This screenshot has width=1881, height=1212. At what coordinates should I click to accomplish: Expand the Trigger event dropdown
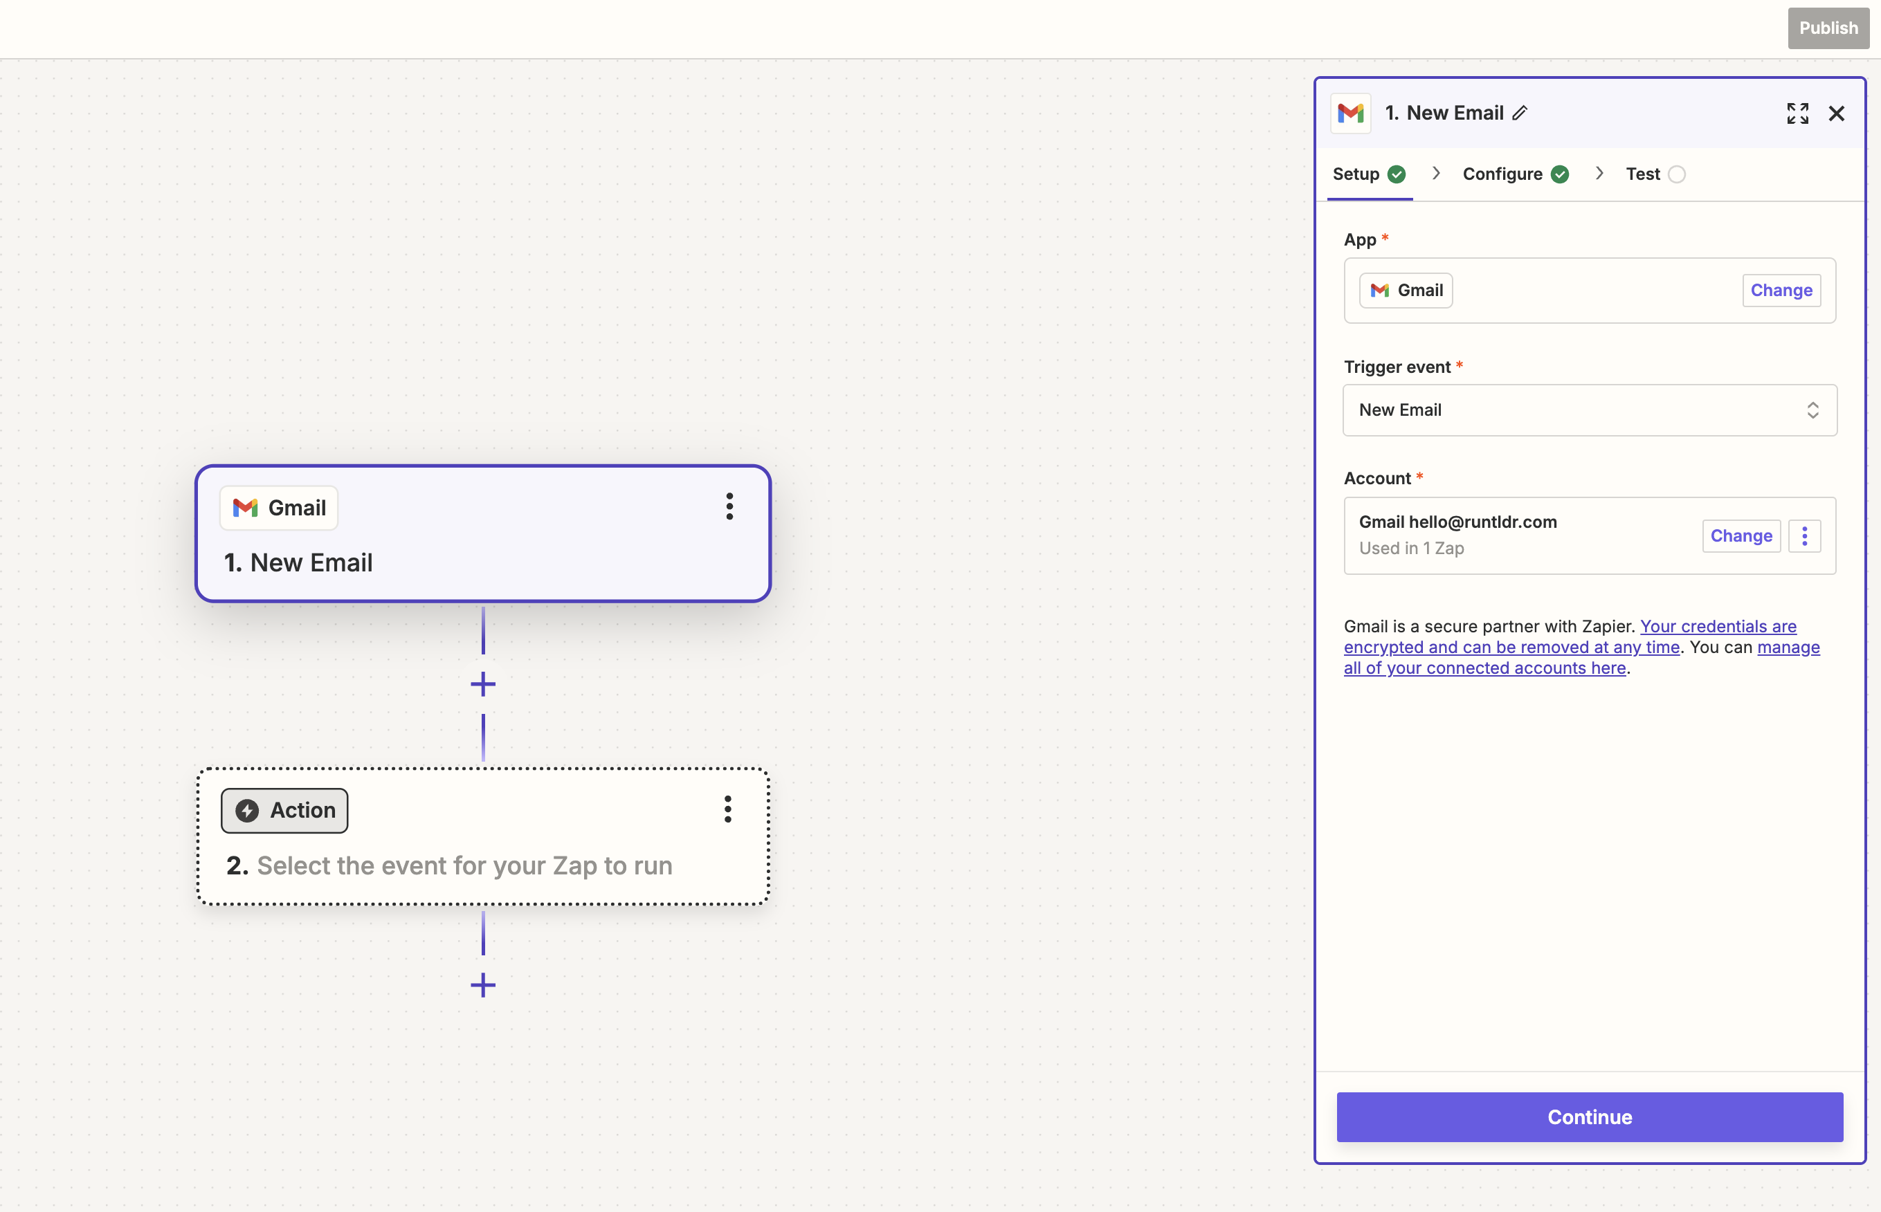tap(1589, 409)
